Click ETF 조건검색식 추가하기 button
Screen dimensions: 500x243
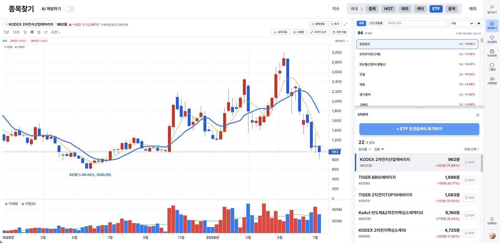pyautogui.click(x=419, y=129)
